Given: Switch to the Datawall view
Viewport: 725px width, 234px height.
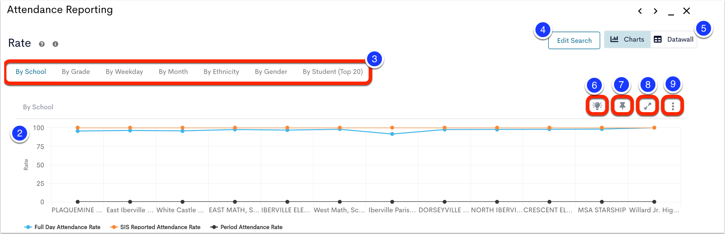Looking at the screenshot, I should [x=674, y=40].
